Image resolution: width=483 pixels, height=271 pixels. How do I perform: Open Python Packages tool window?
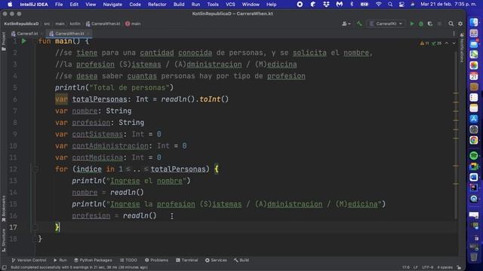pos(93,260)
